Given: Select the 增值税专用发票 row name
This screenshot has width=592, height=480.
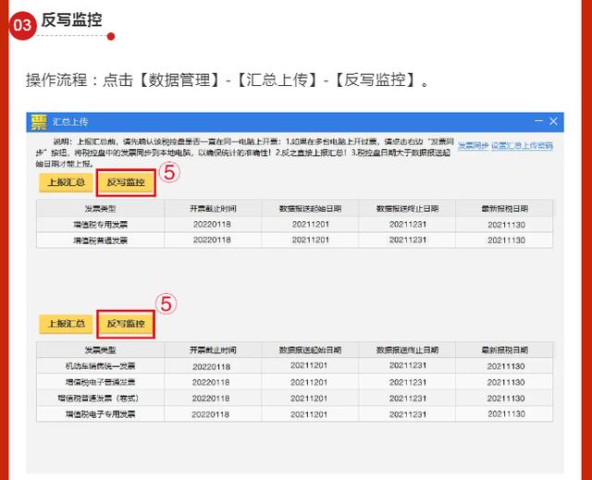Looking at the screenshot, I should [101, 225].
